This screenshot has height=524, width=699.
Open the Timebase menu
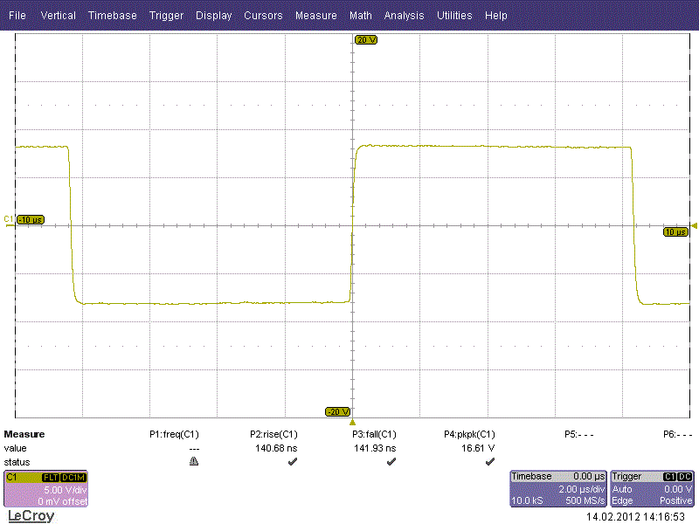pyautogui.click(x=113, y=15)
